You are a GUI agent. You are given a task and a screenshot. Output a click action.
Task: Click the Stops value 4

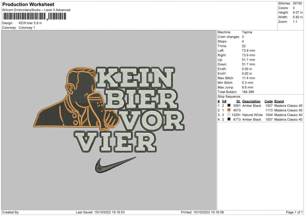pos(243,41)
